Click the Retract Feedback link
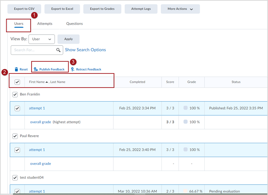Image resolution: width=268 pixels, height=195 pixels. (89, 69)
